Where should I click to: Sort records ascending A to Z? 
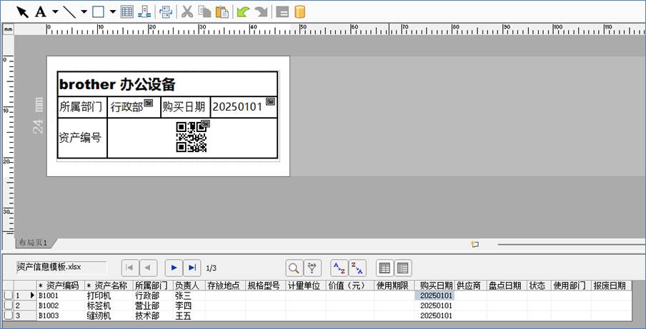coord(339,268)
